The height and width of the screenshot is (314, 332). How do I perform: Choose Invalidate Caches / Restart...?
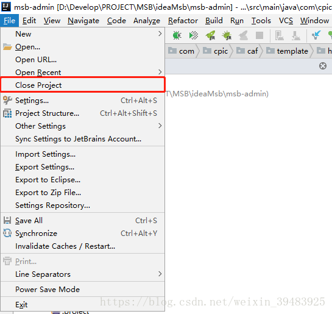click(x=83, y=246)
